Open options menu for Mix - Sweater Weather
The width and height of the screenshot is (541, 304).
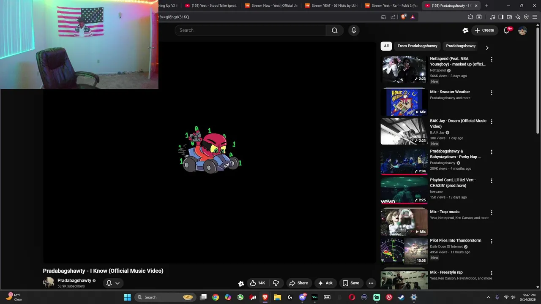492,92
